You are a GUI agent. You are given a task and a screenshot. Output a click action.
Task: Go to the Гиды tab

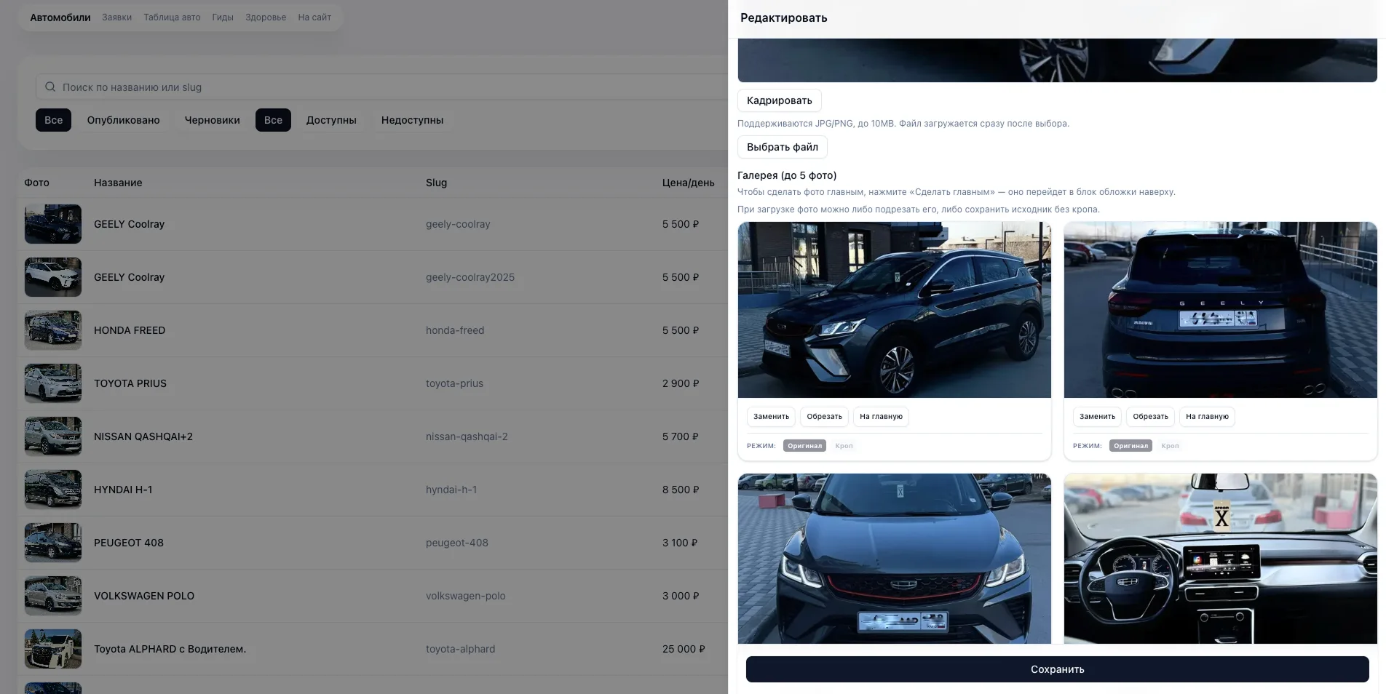223,17
